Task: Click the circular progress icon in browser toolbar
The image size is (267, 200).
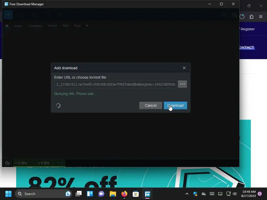Action: point(242,17)
